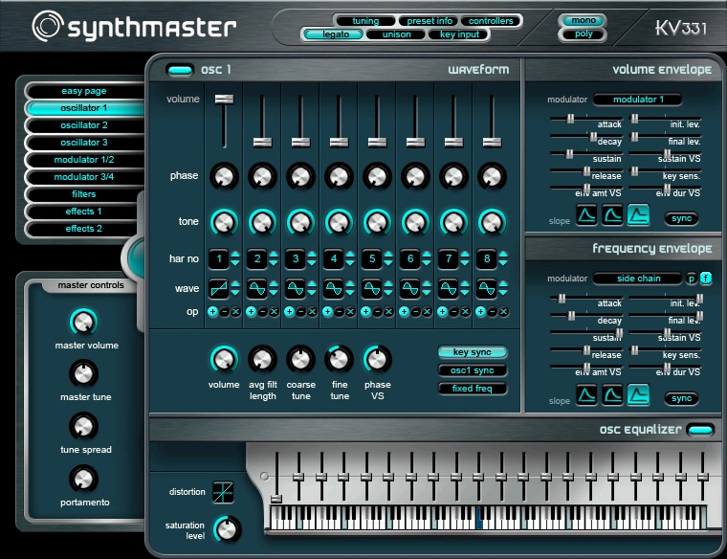Open preset info panel

(x=430, y=21)
